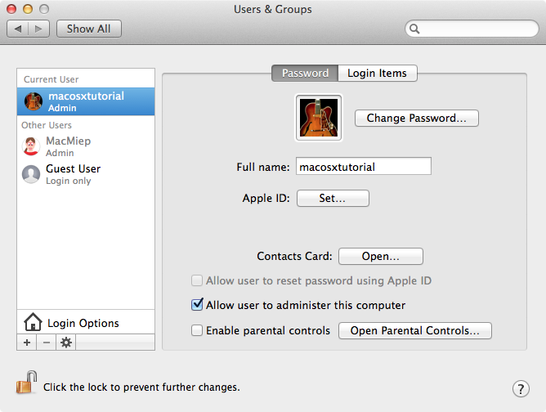
Task: Click the Contacts Card label
Action: click(x=294, y=257)
